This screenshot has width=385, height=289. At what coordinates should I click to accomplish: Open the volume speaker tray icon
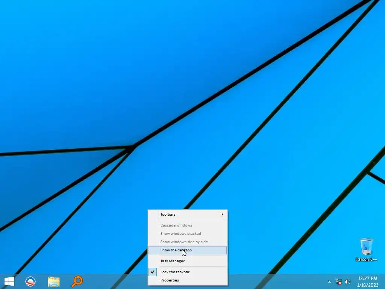click(x=348, y=282)
